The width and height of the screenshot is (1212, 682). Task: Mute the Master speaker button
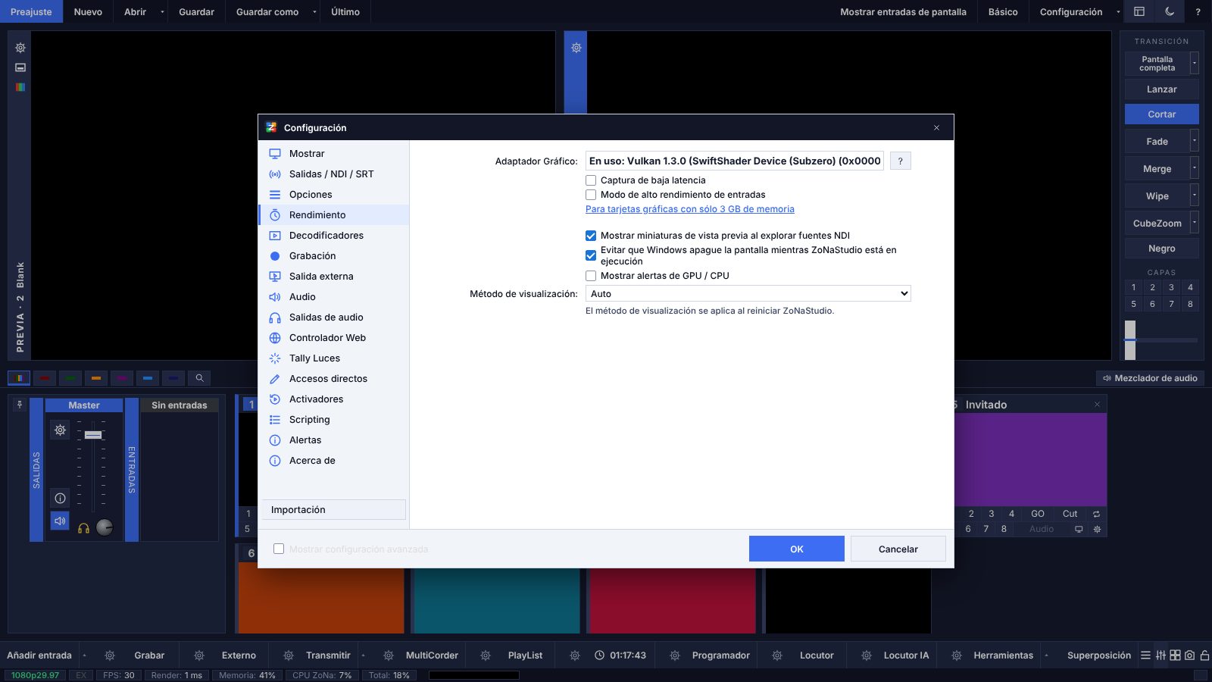pos(60,521)
